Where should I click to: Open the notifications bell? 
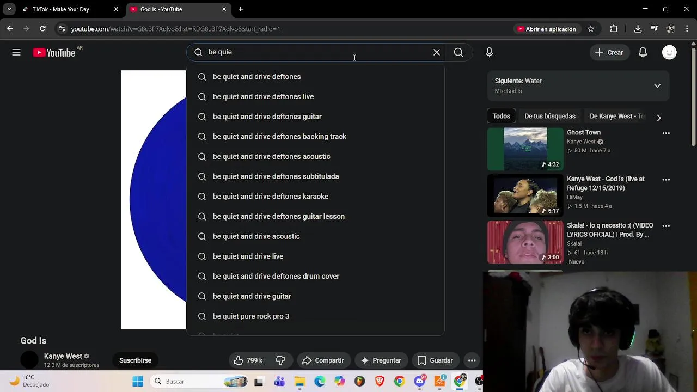(x=643, y=52)
